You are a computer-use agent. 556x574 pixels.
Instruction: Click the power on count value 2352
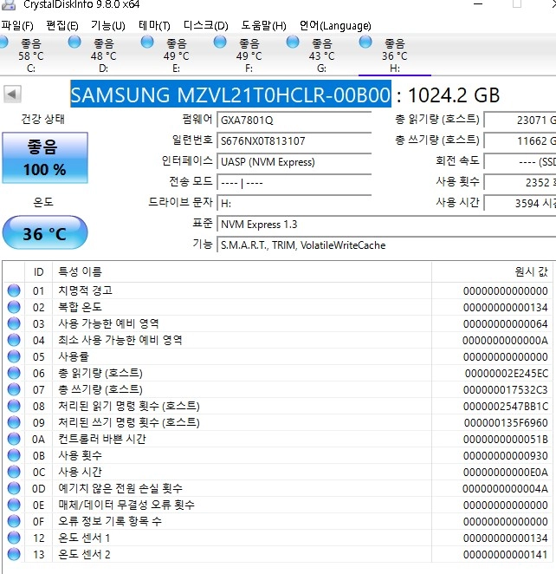[520, 182]
